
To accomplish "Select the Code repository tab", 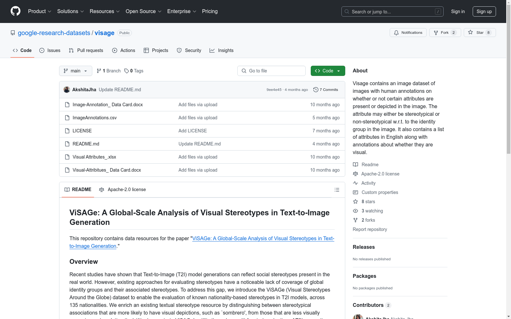I will 22,50.
